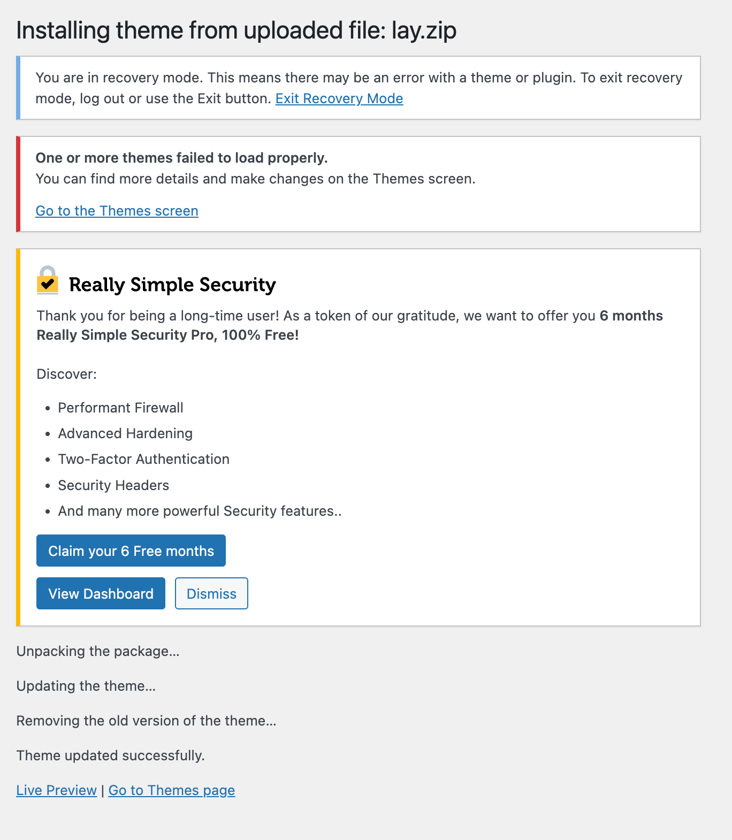Select the Updating the theme status text
The image size is (732, 840).
(x=86, y=686)
